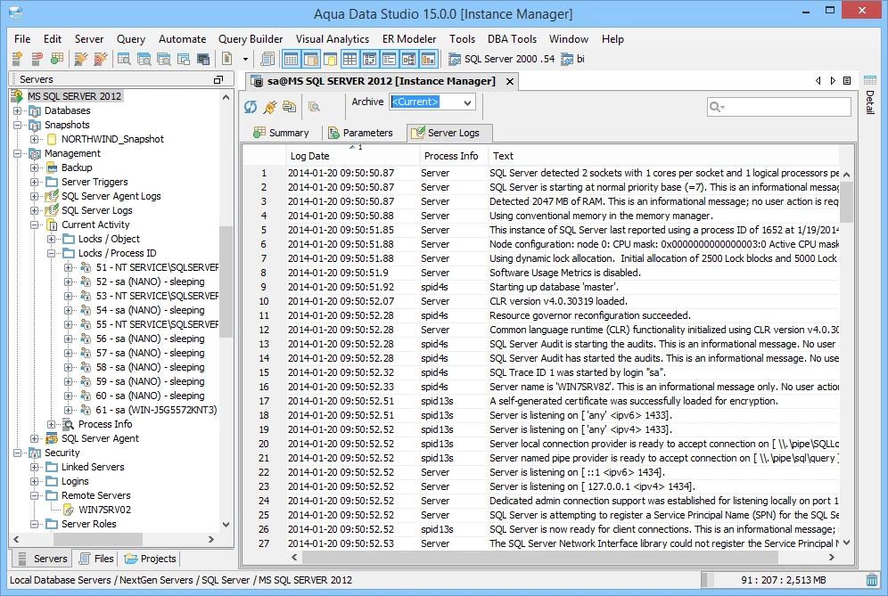Switch to the Summary tab

click(280, 133)
